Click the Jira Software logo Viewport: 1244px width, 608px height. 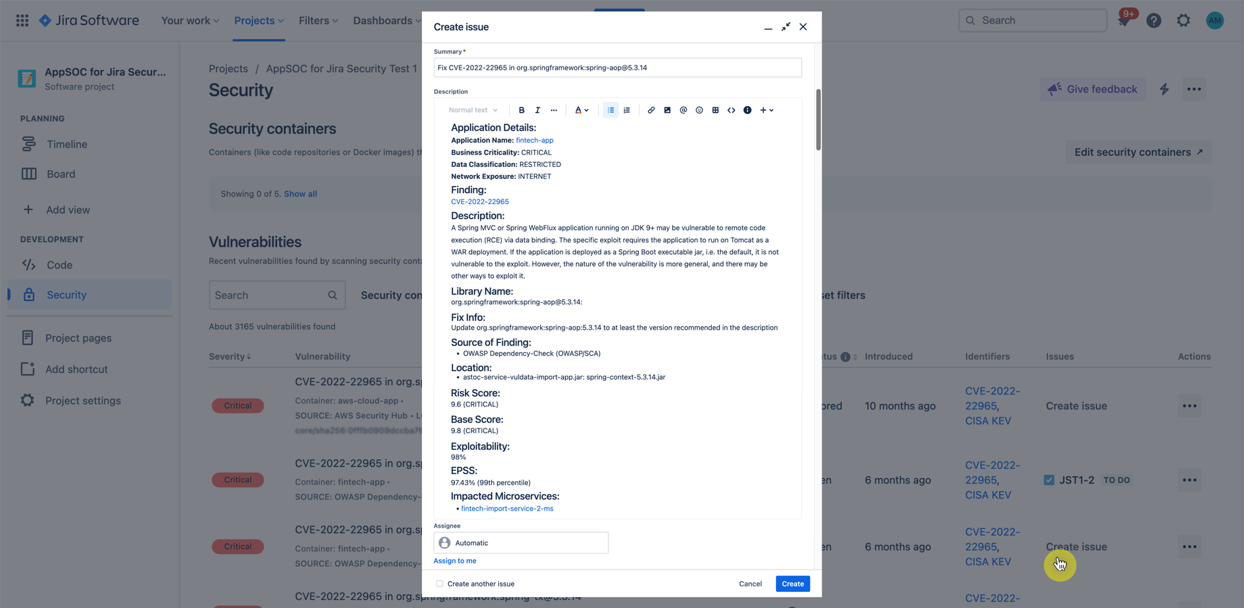coord(89,20)
